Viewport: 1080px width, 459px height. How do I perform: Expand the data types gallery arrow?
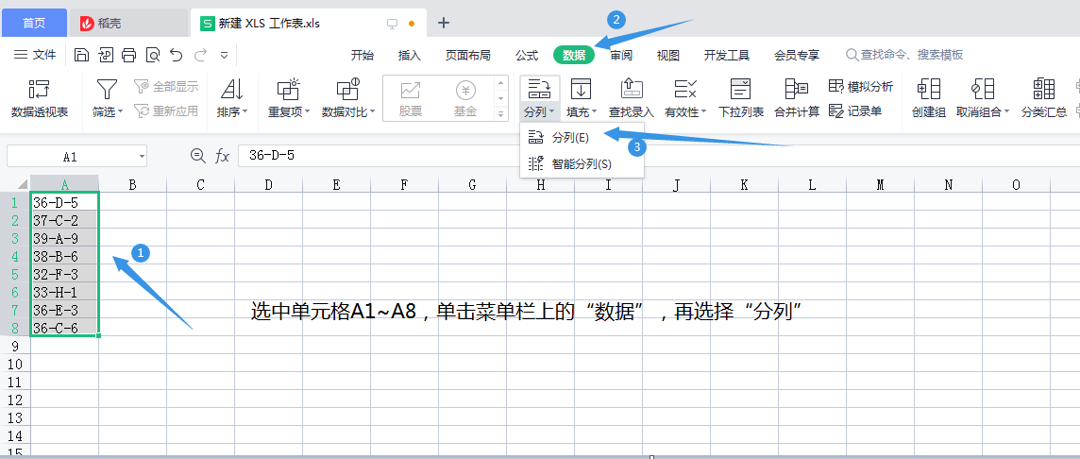tap(500, 113)
